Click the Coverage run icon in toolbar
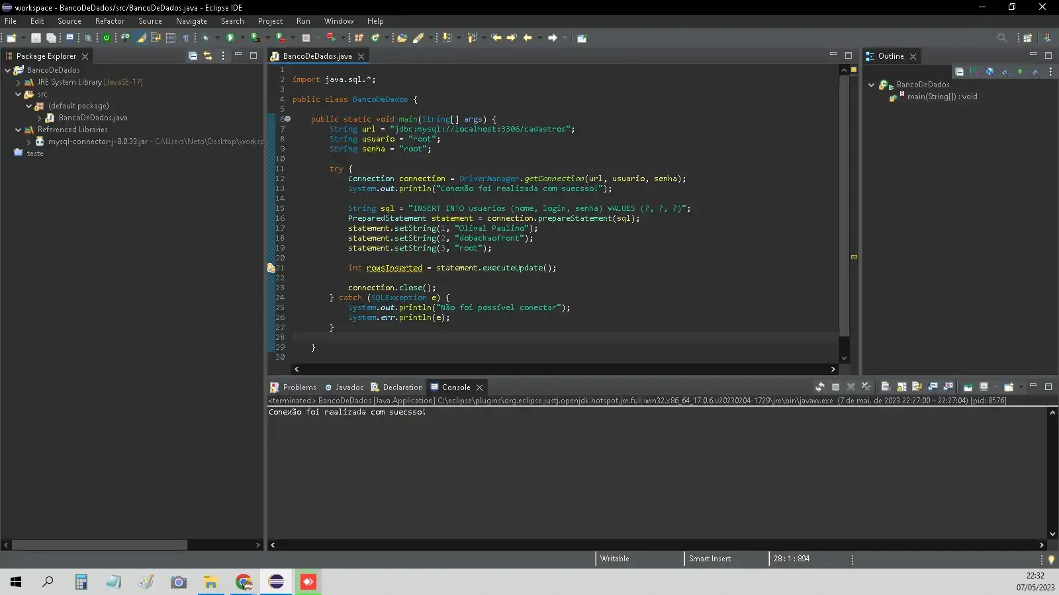The height and width of the screenshot is (595, 1059). pos(255,38)
